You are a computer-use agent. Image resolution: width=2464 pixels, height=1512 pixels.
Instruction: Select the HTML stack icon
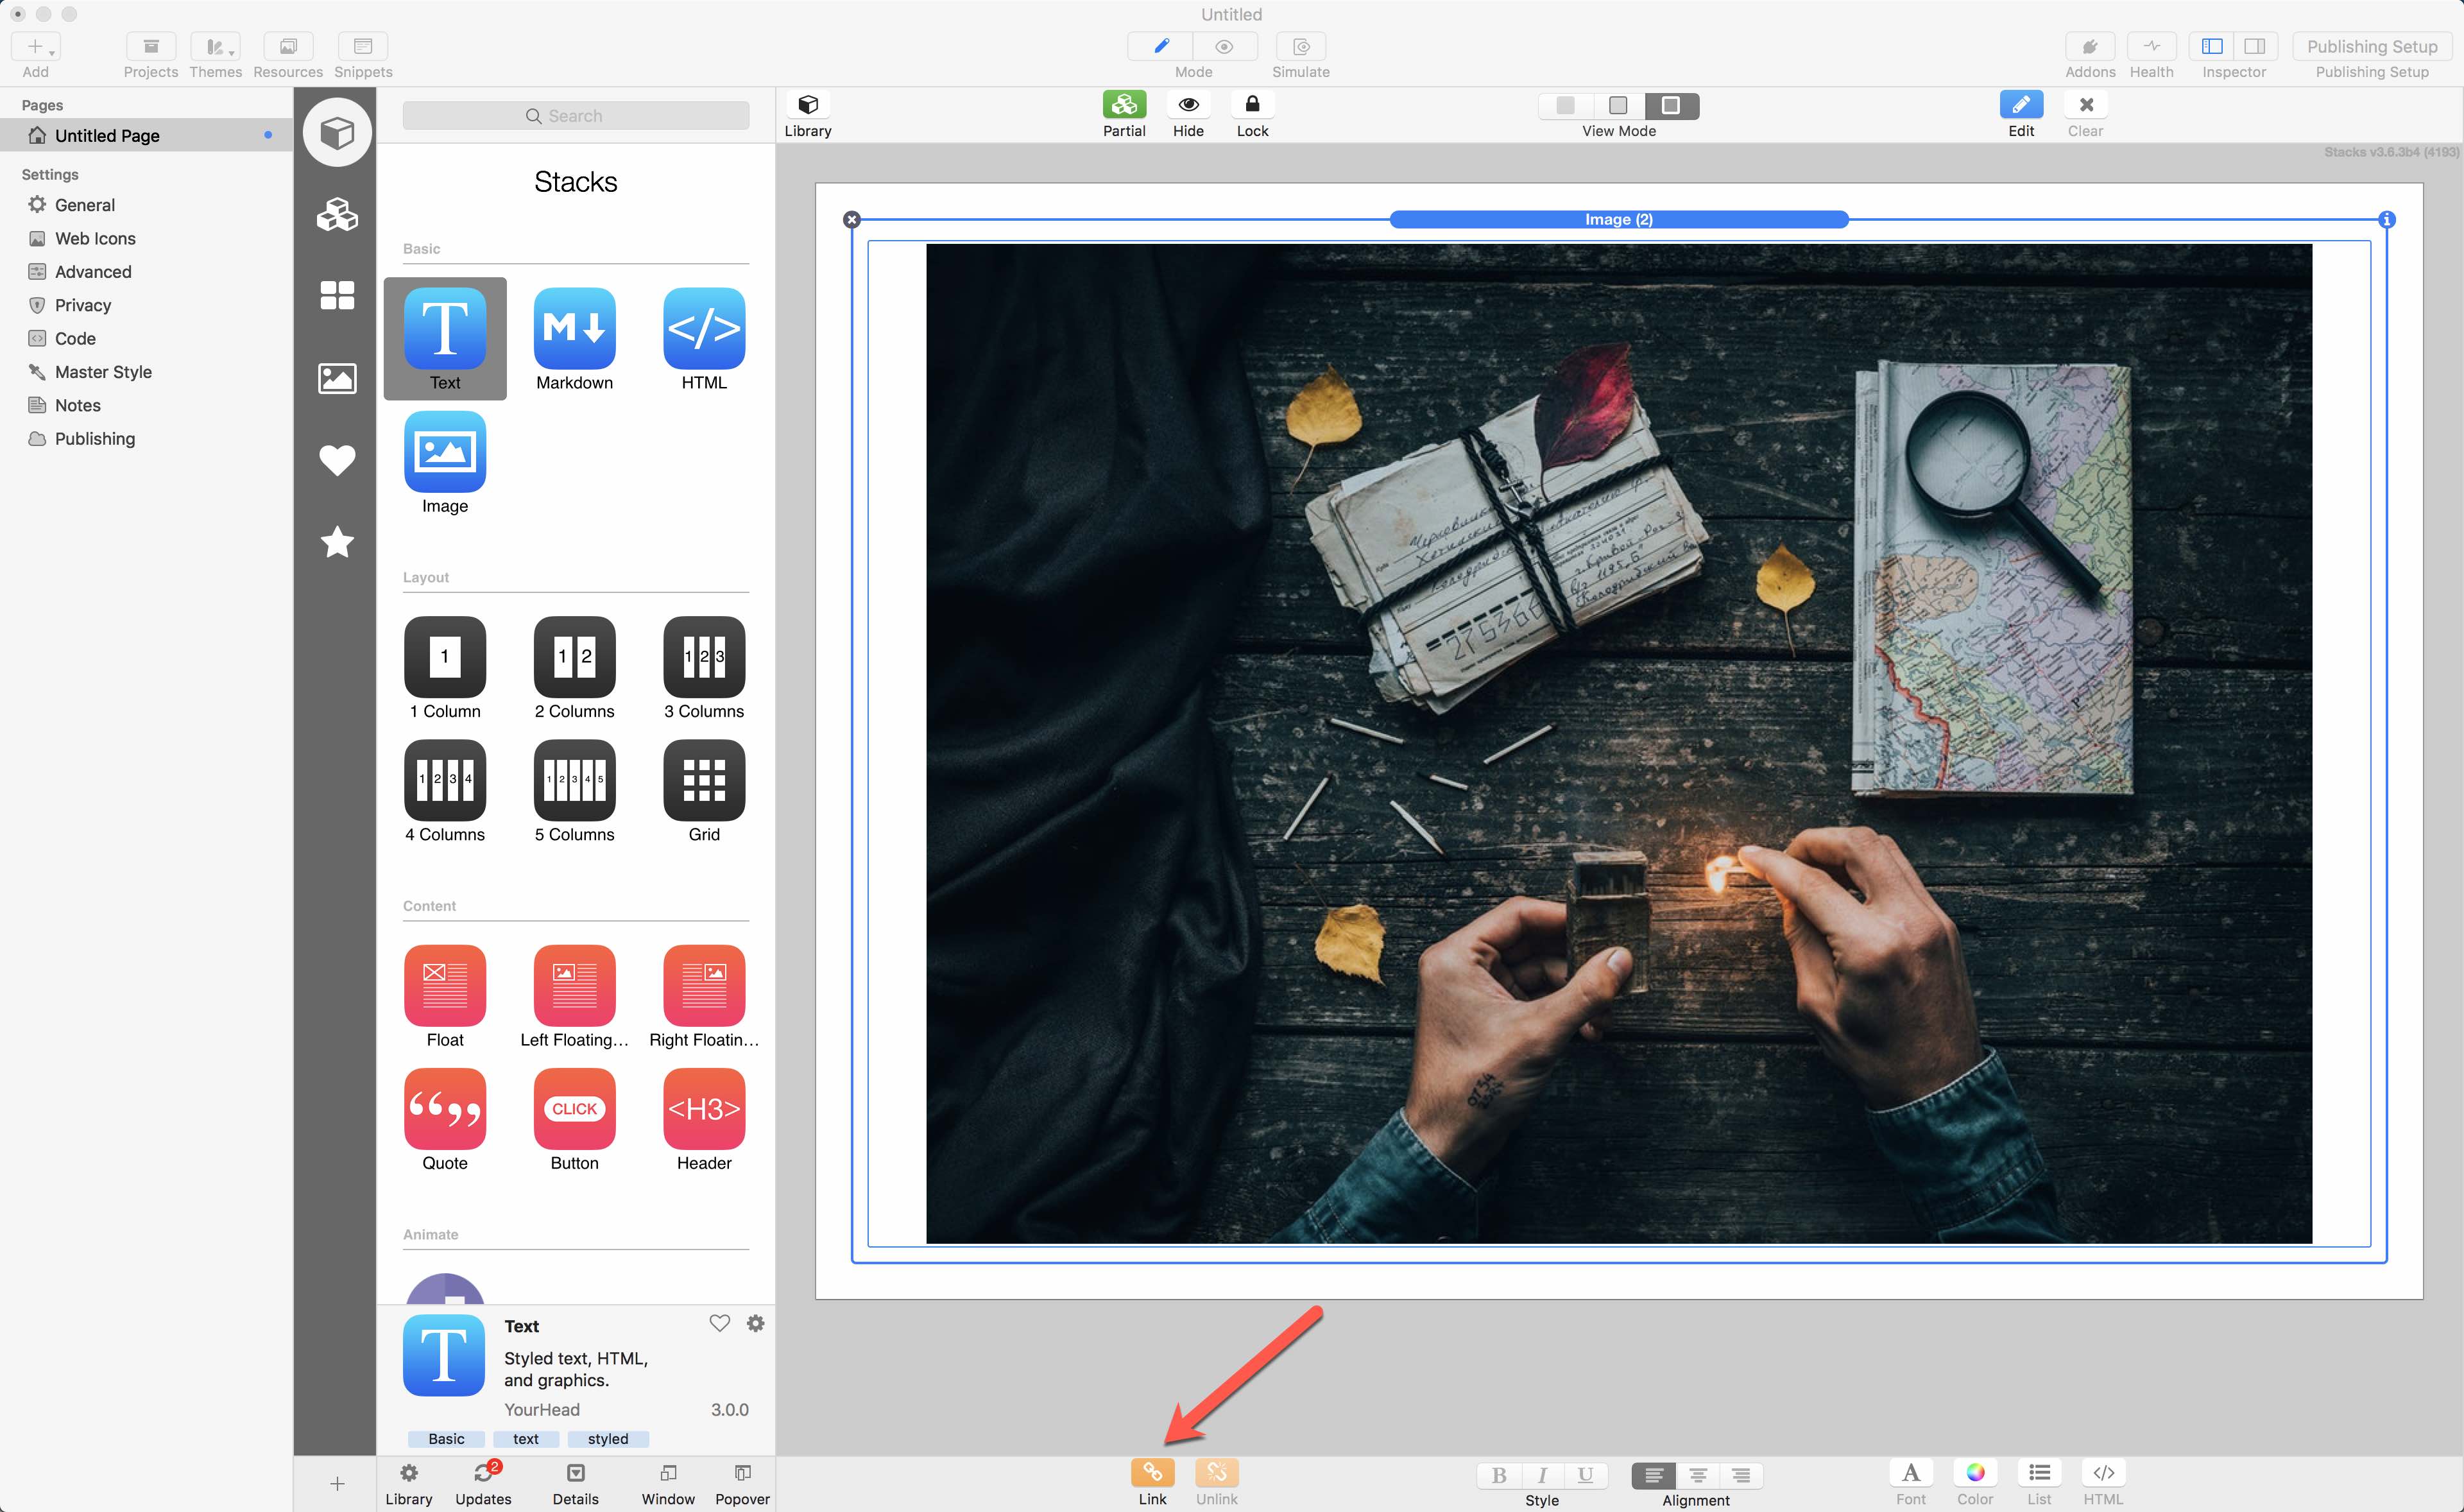point(703,329)
